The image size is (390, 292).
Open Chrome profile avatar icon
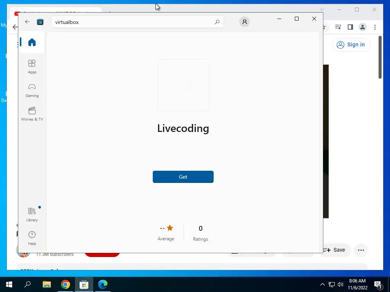363,27
